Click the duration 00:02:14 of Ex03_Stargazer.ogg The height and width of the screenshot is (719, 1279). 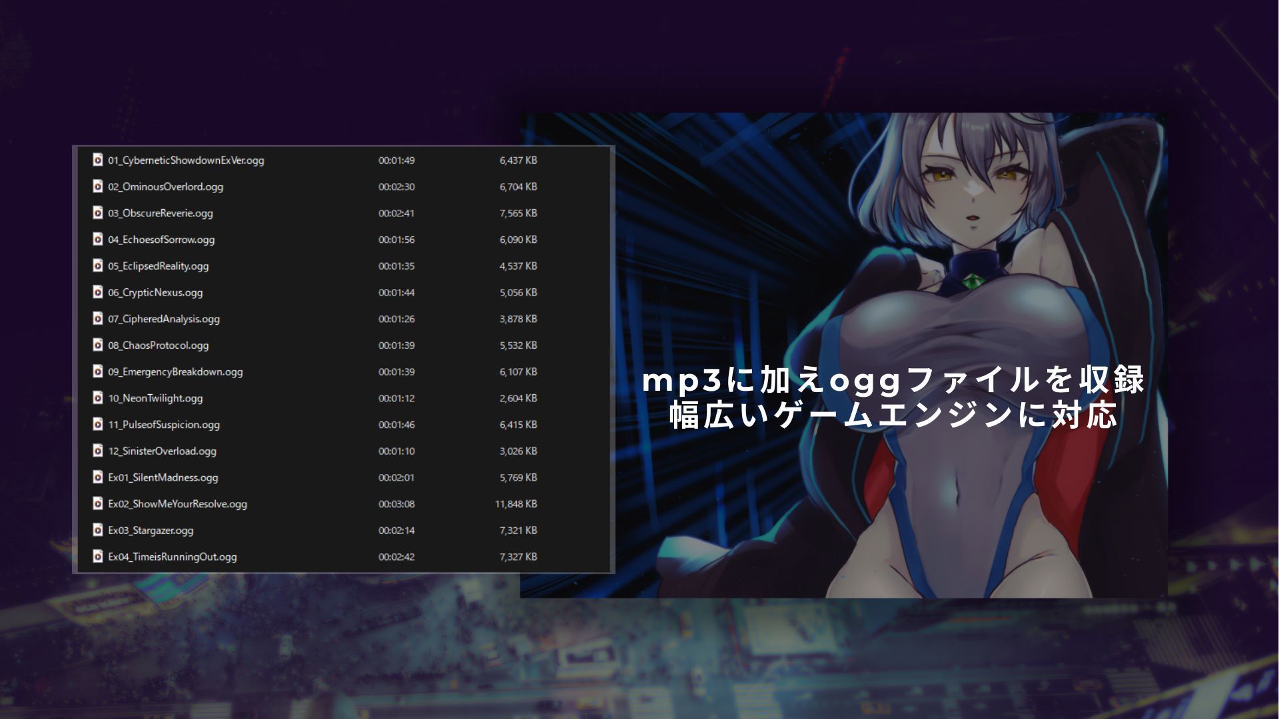(397, 530)
